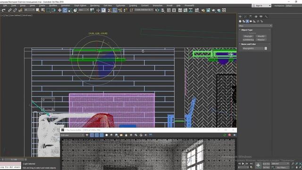The width and height of the screenshot is (302, 170).
Task: Open the Workspaces Default dropdown
Action: pyautogui.click(x=294, y=6)
